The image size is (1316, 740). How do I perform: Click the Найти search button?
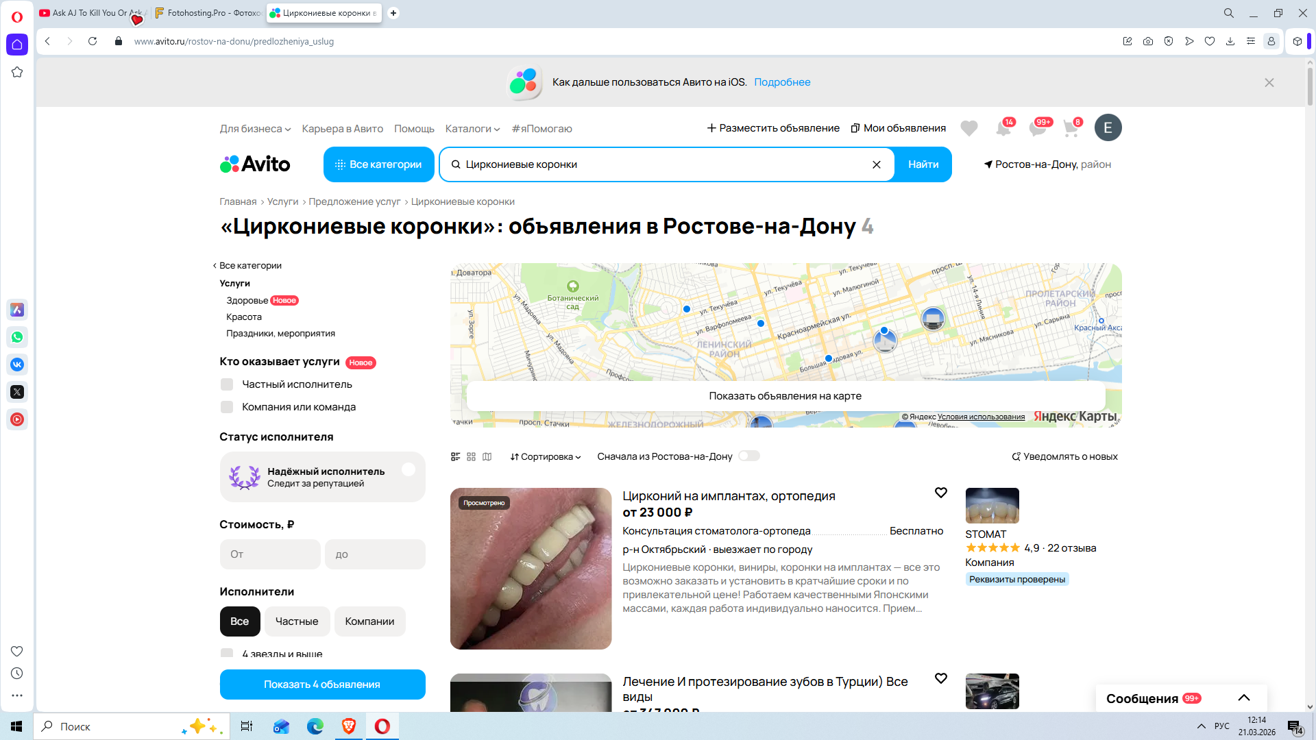pyautogui.click(x=923, y=164)
